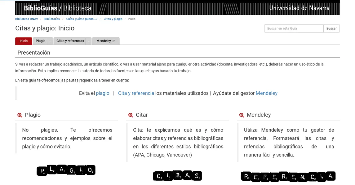Click the magnifier icon beside Citar heading

pyautogui.click(x=131, y=115)
